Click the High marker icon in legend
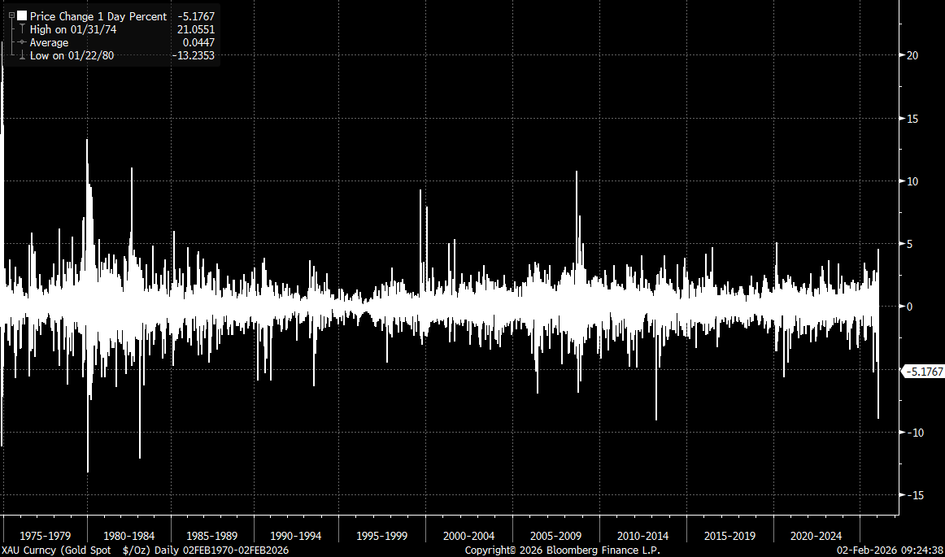 coord(22,29)
